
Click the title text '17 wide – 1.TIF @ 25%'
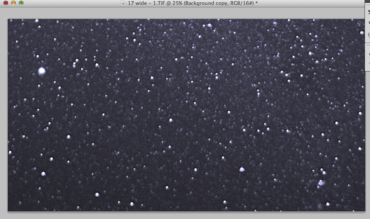[155, 3]
